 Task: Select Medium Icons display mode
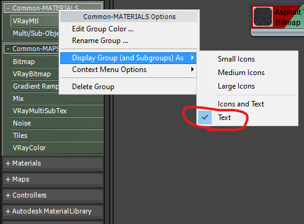pyautogui.click(x=247, y=73)
